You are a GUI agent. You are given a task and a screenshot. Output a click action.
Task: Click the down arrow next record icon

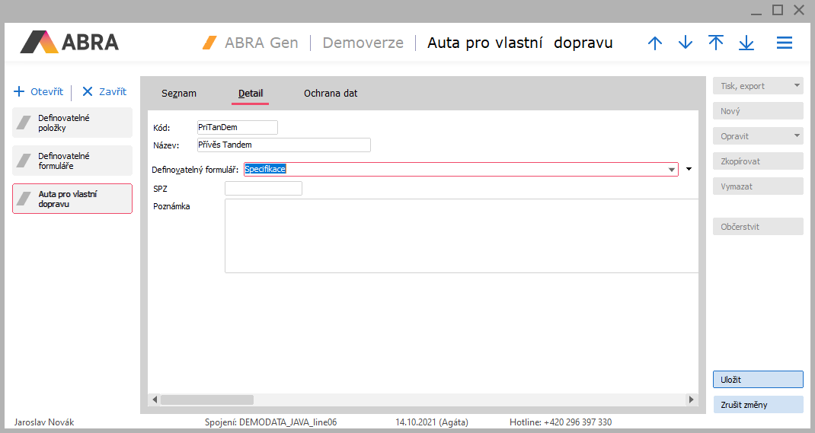(x=686, y=43)
